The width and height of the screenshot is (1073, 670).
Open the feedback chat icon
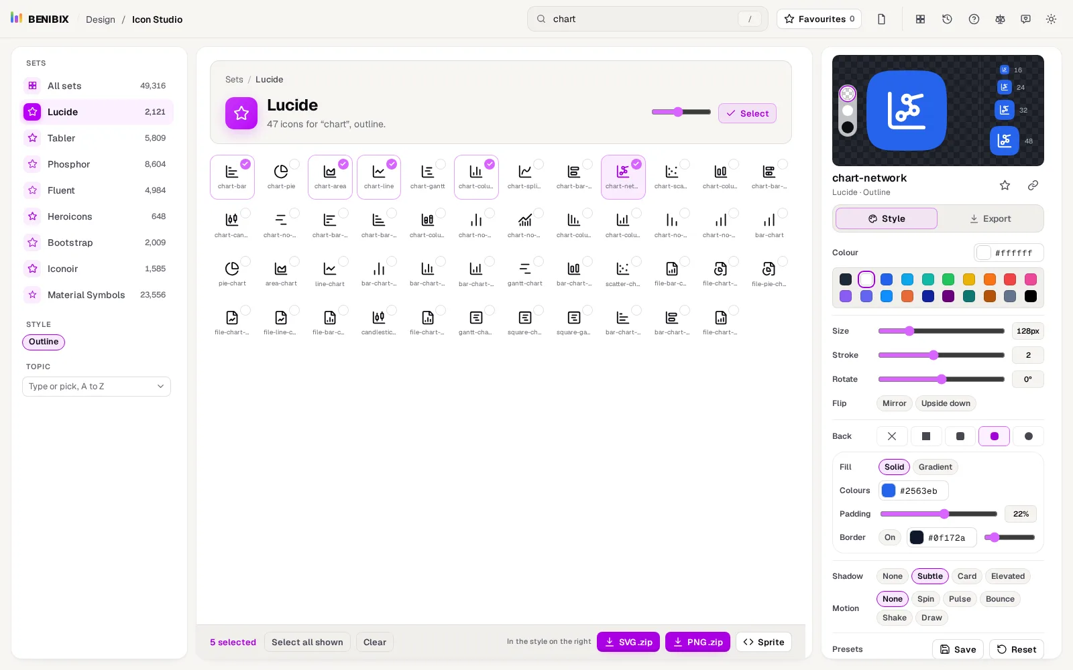[1025, 19]
